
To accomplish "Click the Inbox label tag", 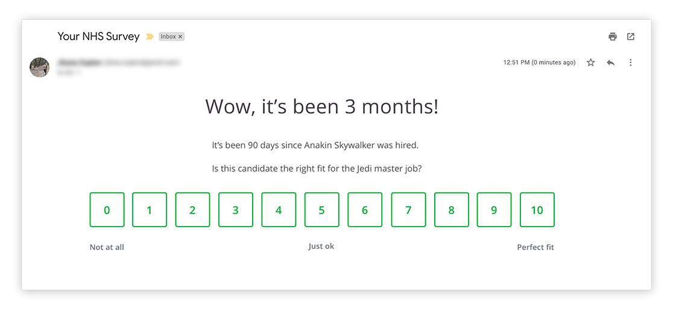I will tap(168, 37).
